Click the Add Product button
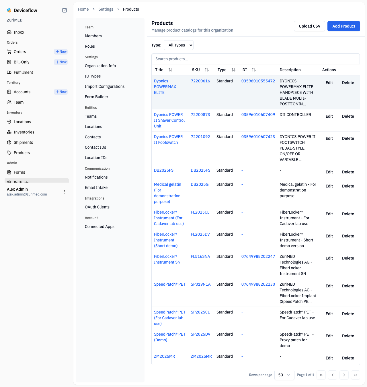 344,26
